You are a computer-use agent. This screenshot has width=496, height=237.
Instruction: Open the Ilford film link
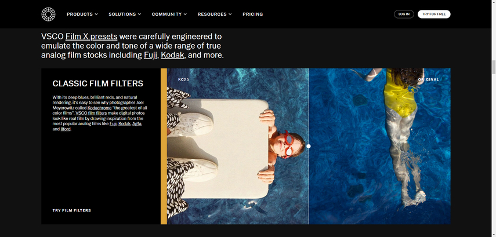click(x=66, y=129)
